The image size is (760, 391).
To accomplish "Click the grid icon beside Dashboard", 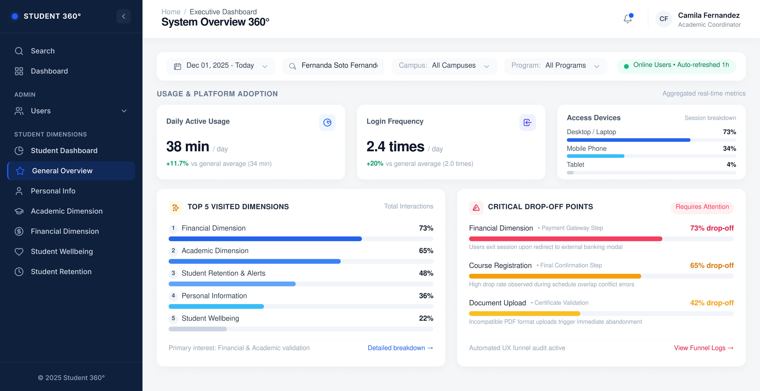I will (x=19, y=71).
